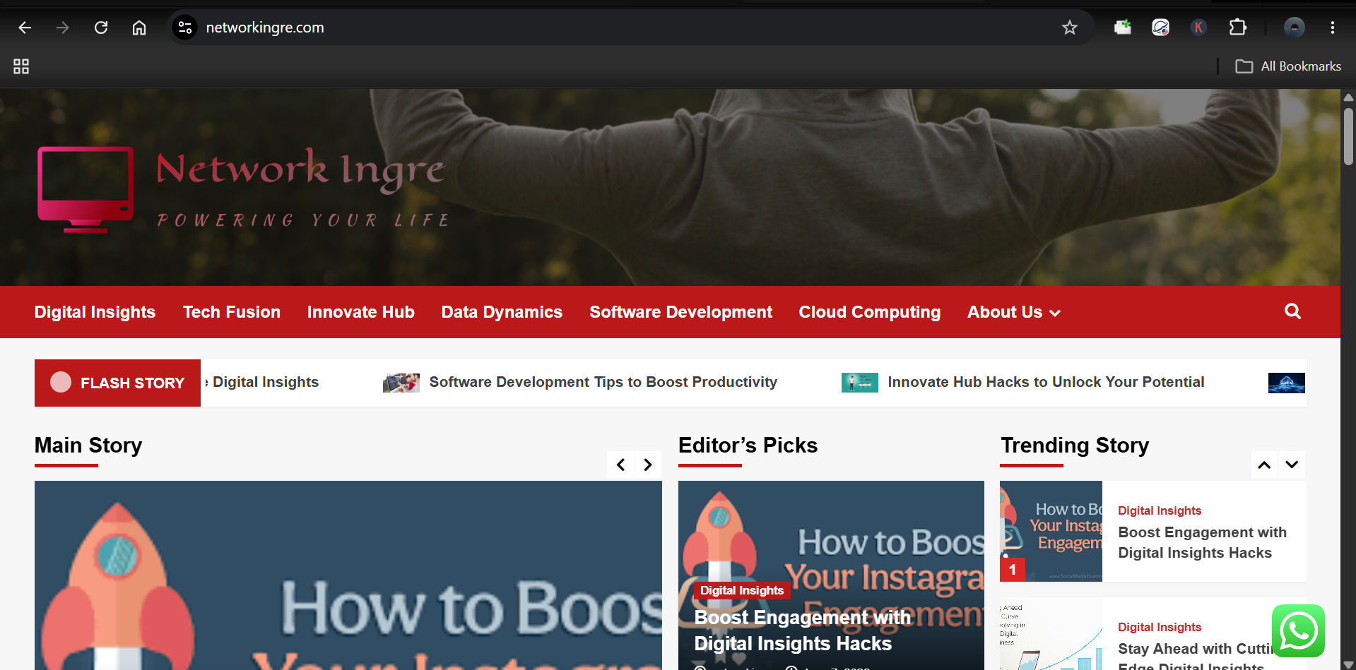Click the Innovate Hub flash story thumbnail
Image resolution: width=1356 pixels, height=670 pixels.
tap(860, 383)
